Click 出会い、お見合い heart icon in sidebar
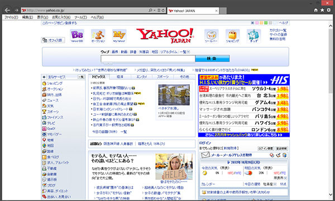 44,197
